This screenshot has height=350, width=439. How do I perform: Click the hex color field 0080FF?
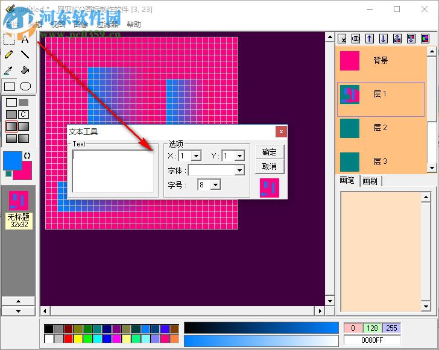(x=372, y=340)
